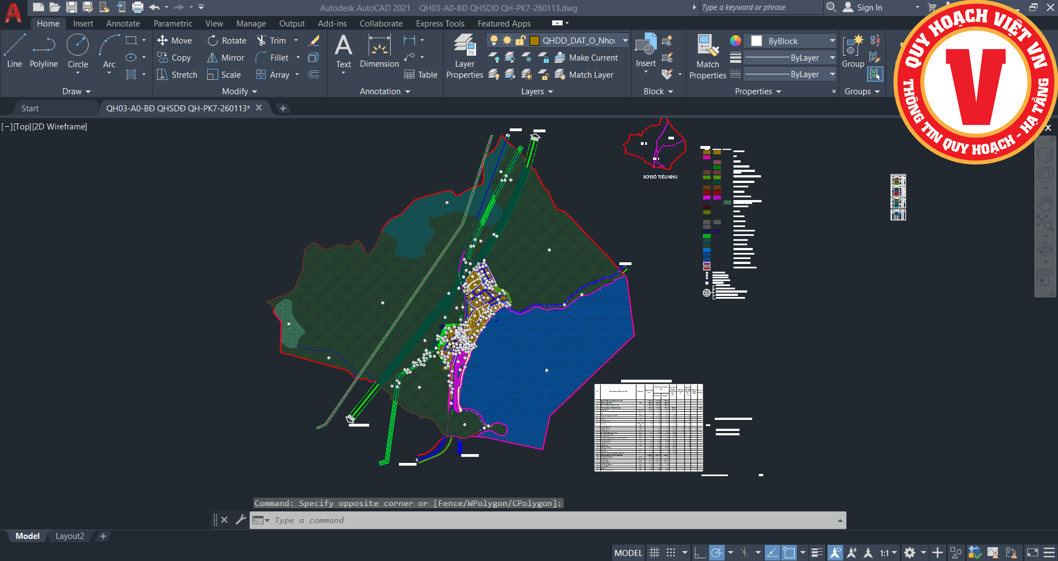Toggle snap mode in status bar
Screen dimensions: 1058x561
click(671, 553)
